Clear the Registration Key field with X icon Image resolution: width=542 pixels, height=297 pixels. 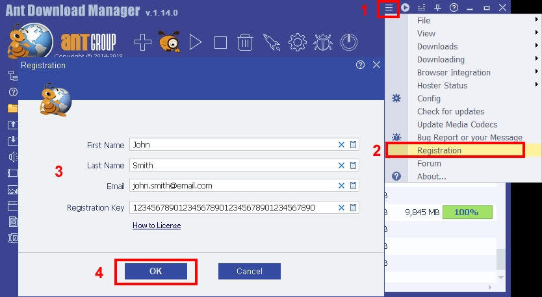342,208
